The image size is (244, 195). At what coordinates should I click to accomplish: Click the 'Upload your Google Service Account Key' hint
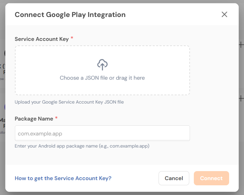click(x=69, y=102)
